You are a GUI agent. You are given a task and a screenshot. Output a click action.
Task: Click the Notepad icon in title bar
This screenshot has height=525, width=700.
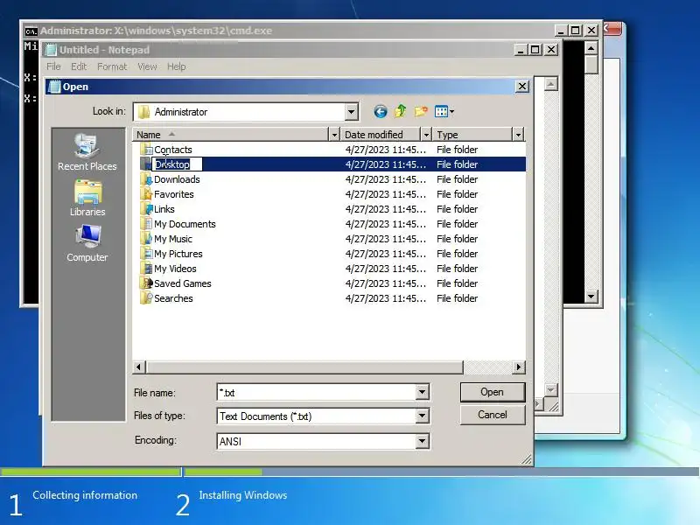pos(52,50)
